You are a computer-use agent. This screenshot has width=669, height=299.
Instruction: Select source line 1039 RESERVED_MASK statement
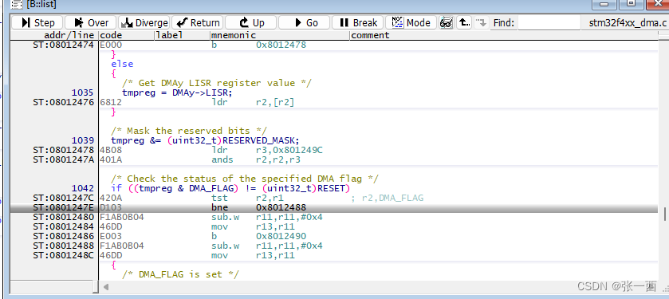coord(334,140)
